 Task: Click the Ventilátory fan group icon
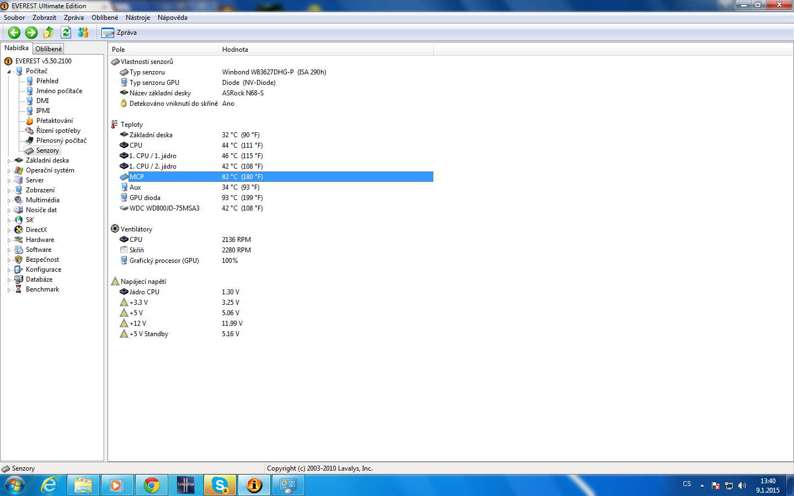(115, 229)
